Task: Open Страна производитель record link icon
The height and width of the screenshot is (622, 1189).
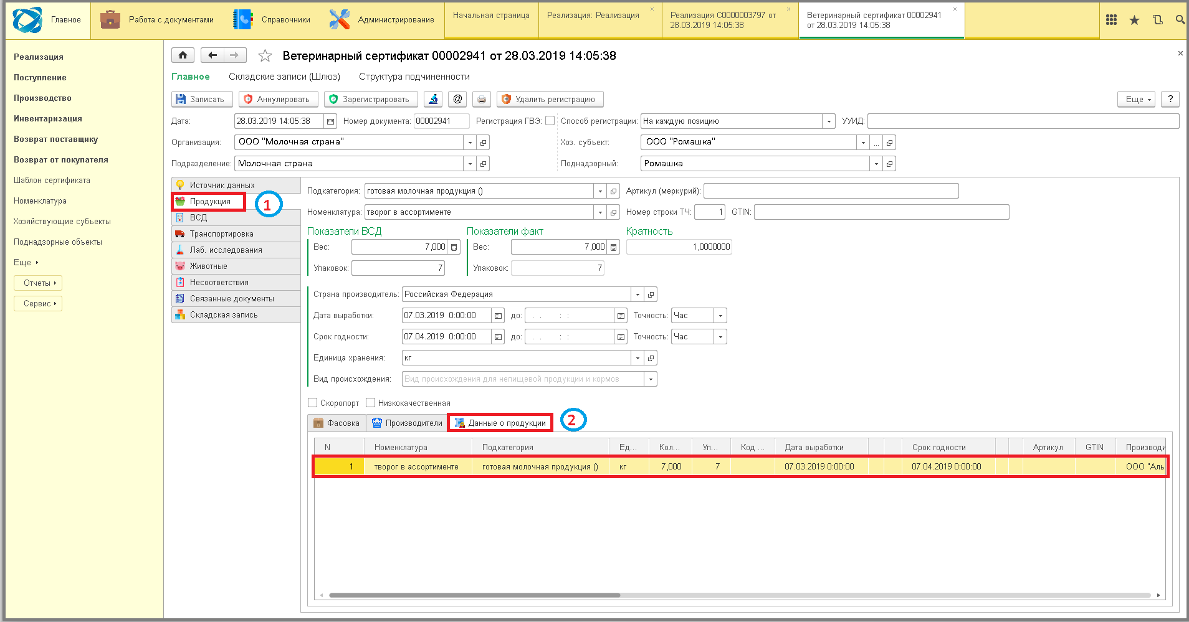Action: coord(651,295)
